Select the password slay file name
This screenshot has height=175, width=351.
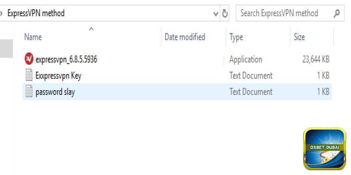(55, 92)
